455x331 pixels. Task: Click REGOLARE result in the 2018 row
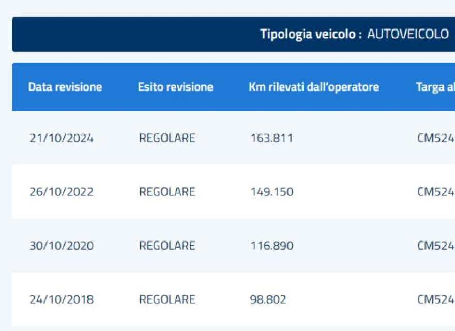(x=167, y=299)
